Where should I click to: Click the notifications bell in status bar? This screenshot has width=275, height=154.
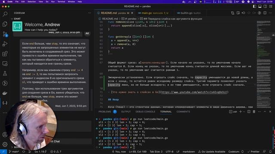(270, 151)
